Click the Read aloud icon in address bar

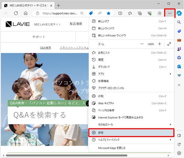click(100, 13)
